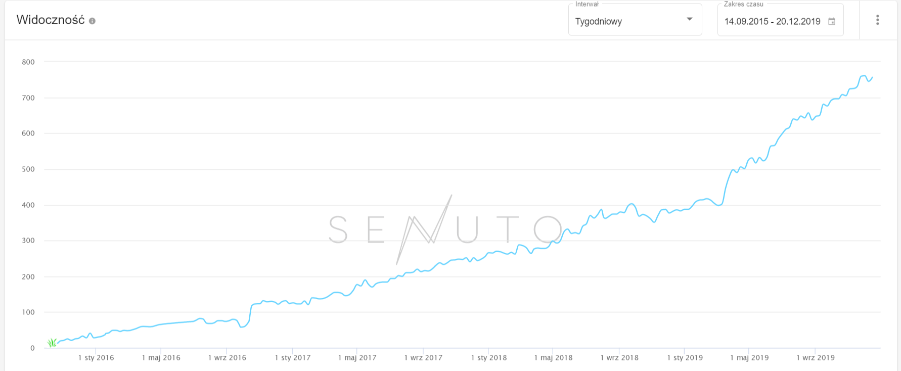
Task: Select the Tygodniowy interval text
Action: click(x=599, y=21)
